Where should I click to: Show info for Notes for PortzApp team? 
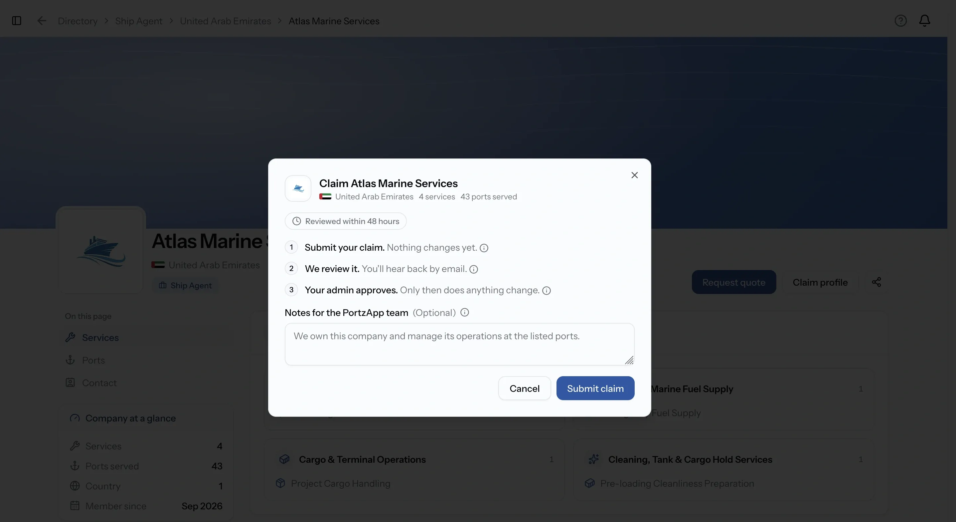click(x=465, y=313)
